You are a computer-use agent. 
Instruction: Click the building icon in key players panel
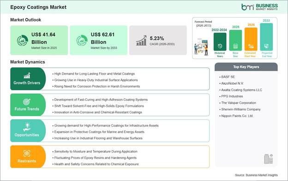pos(268,159)
